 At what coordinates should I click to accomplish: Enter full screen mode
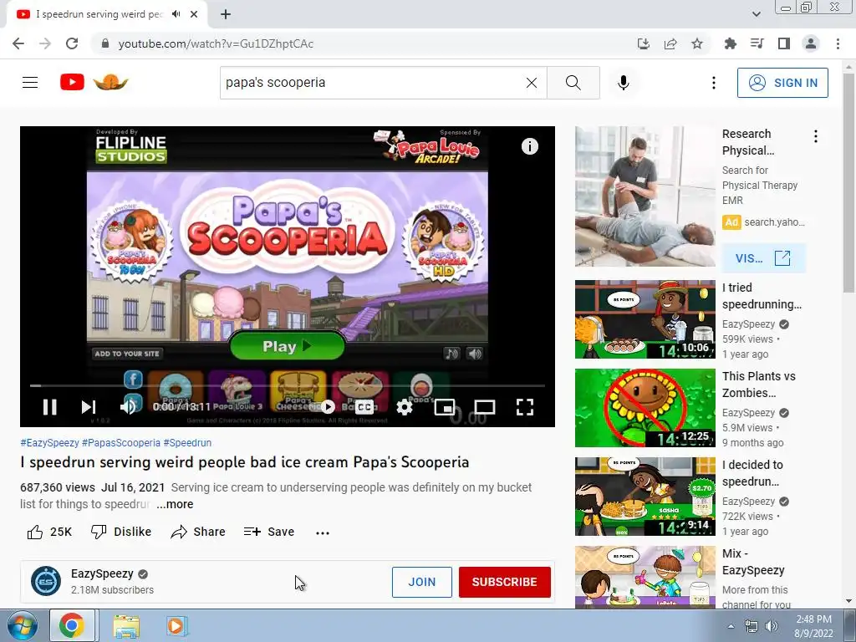[525, 407]
